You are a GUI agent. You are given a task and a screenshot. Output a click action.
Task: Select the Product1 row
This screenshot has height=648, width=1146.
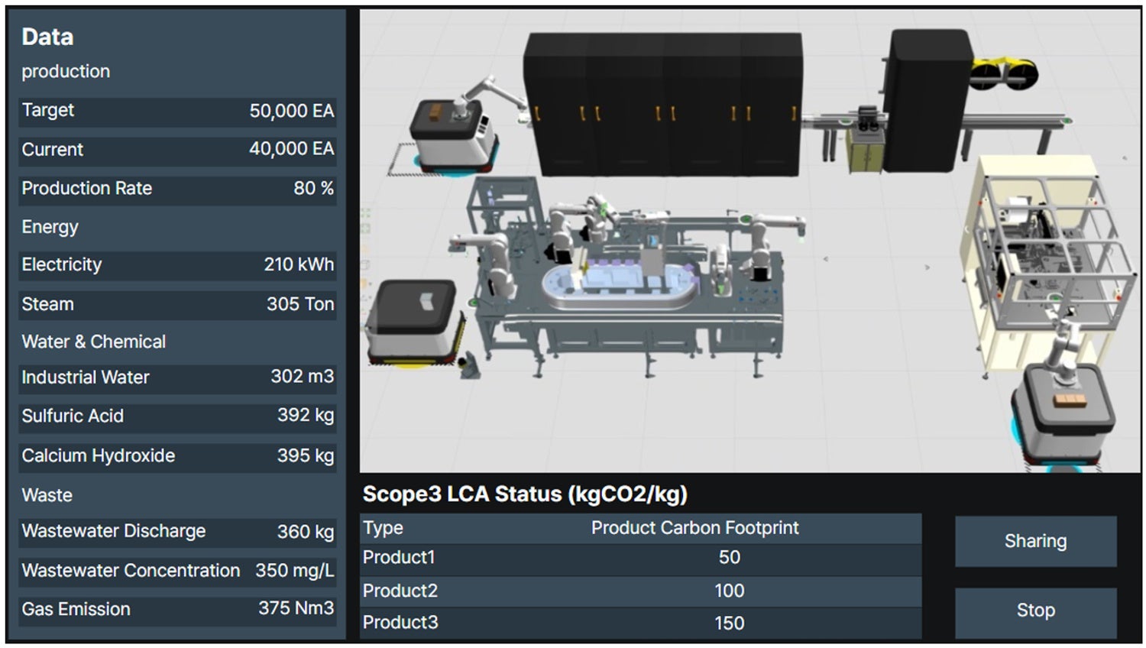640,558
